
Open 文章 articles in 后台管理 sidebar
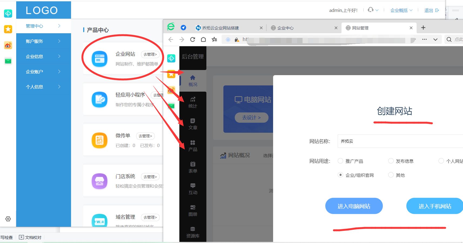pyautogui.click(x=193, y=124)
